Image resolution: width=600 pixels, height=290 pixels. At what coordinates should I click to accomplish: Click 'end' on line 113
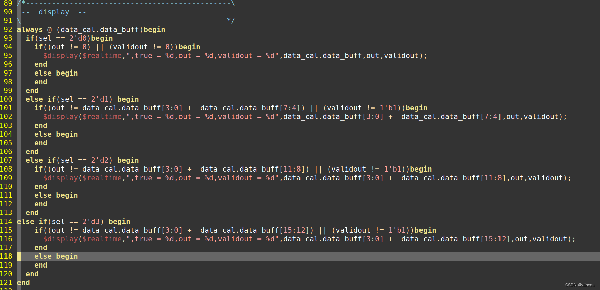[x=32, y=213]
